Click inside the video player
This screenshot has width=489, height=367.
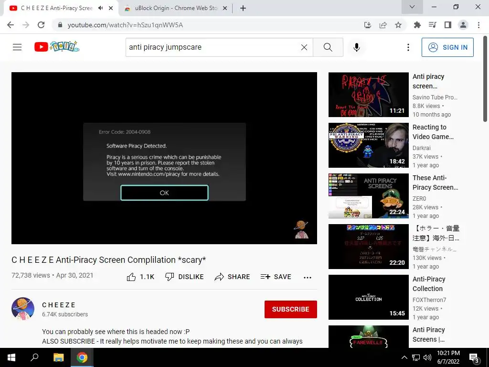pos(164,158)
